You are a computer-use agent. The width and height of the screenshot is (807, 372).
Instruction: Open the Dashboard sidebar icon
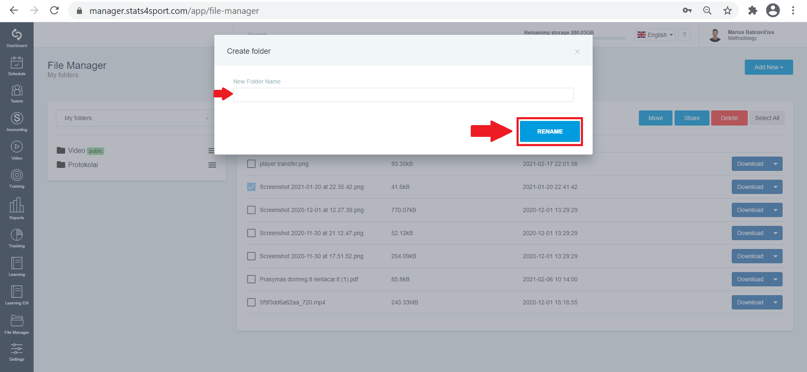(x=17, y=38)
